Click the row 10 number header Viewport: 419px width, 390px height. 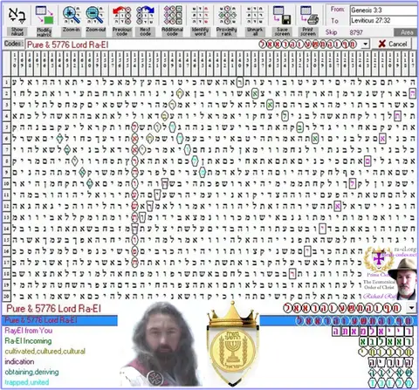[6, 183]
